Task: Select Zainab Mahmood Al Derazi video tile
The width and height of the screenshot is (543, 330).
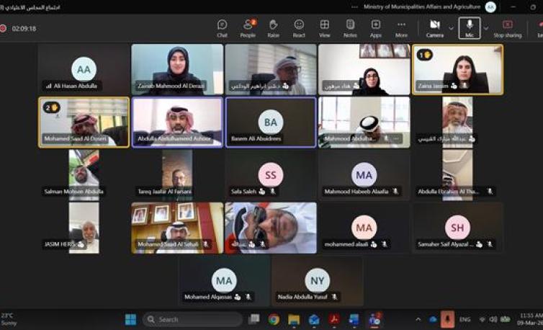Action: [177, 69]
